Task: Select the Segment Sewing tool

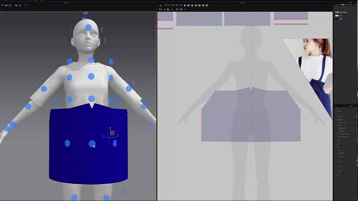Action: (164, 9)
